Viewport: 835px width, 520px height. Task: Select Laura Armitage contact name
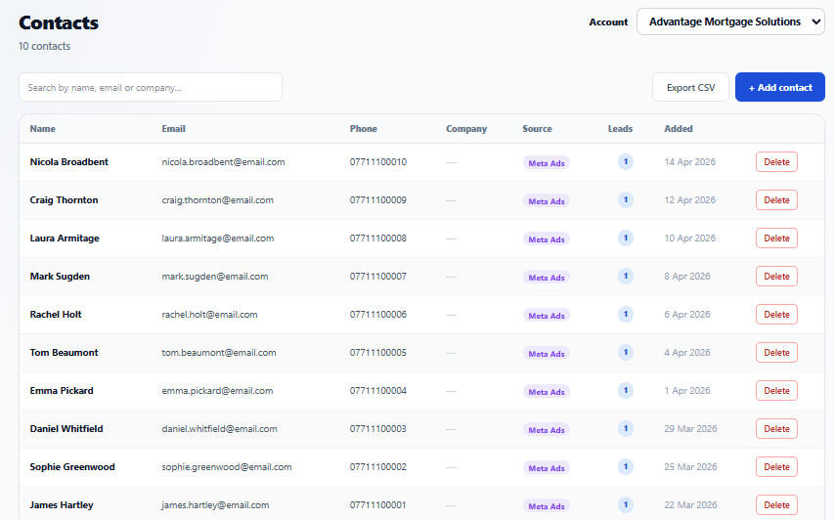pos(65,238)
